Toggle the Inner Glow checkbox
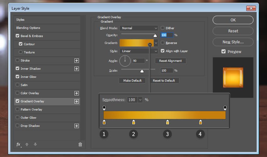267x157 pixels. 17,77
